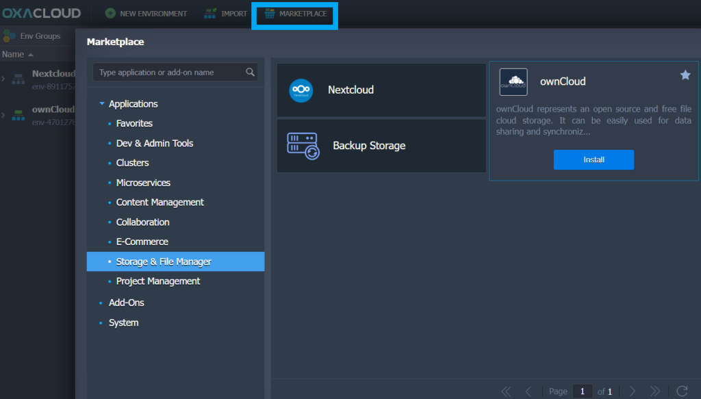701x399 pixels.
Task: Click the New Environment plus icon
Action: coord(110,14)
